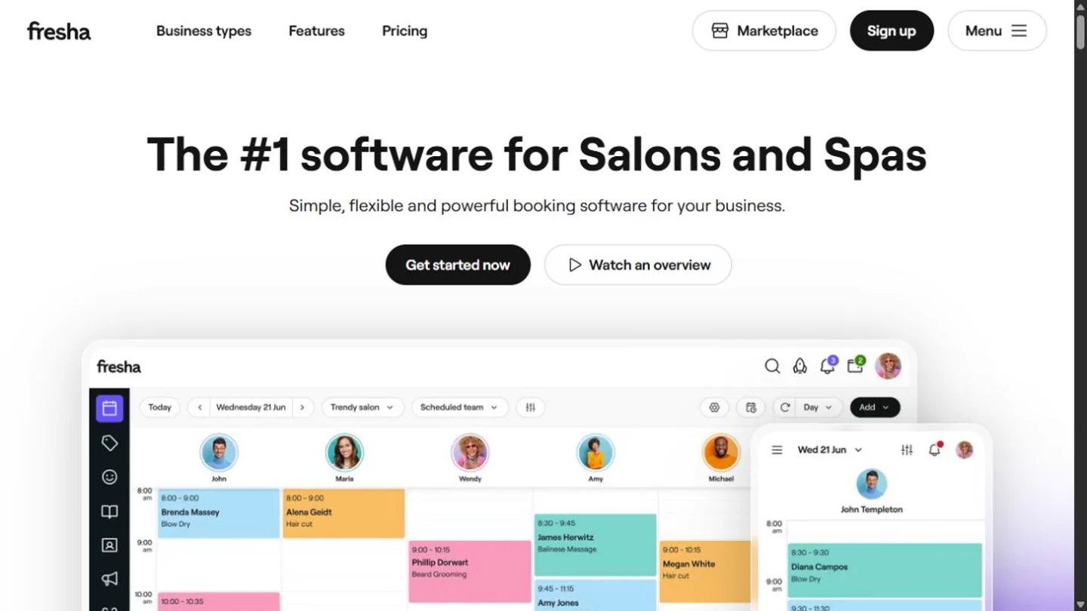Expand the Wed 21 Jun mobile dropdown
The height and width of the screenshot is (611, 1087).
click(x=830, y=450)
